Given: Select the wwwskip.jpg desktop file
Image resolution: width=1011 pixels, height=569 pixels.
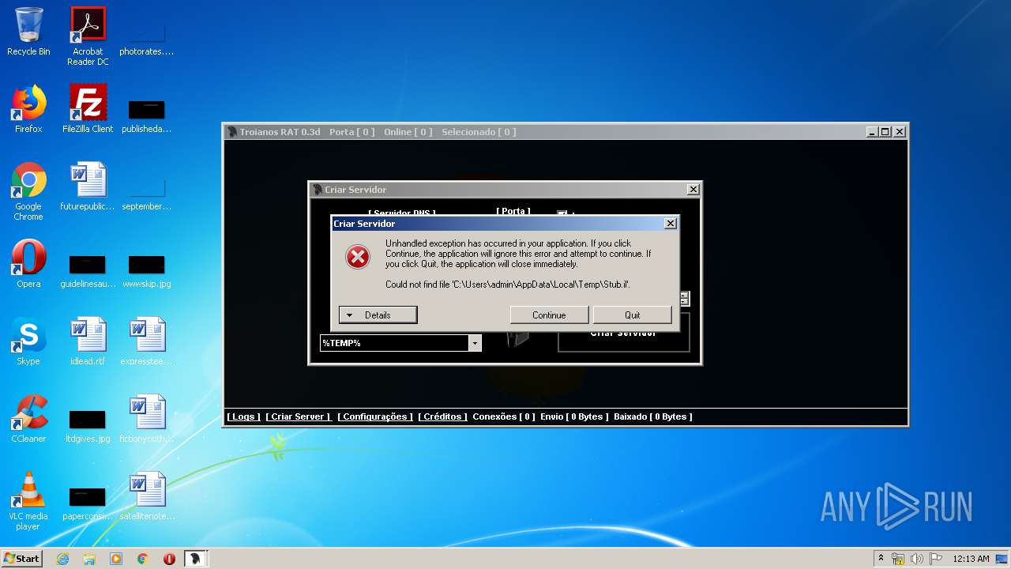Looking at the screenshot, I should (147, 270).
